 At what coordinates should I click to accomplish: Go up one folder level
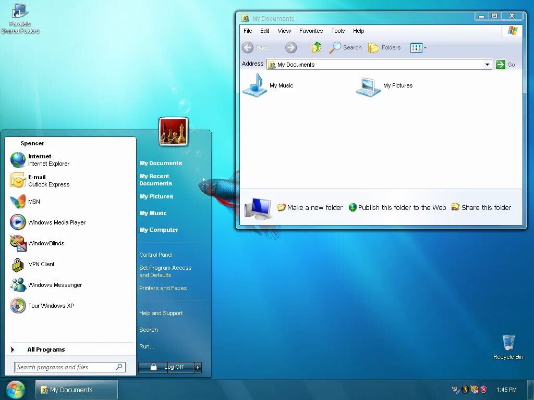317,47
